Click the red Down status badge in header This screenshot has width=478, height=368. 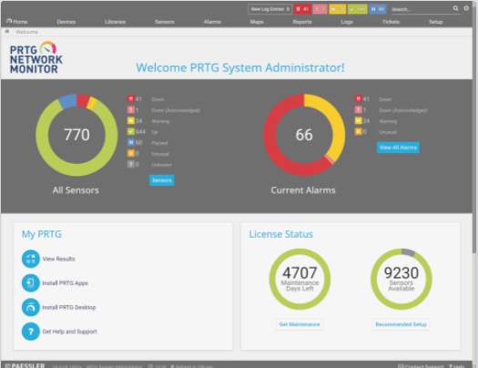pos(302,9)
